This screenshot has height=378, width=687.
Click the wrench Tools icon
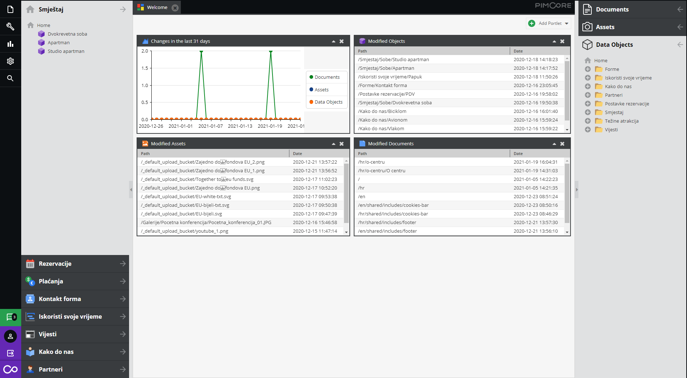[x=10, y=27]
